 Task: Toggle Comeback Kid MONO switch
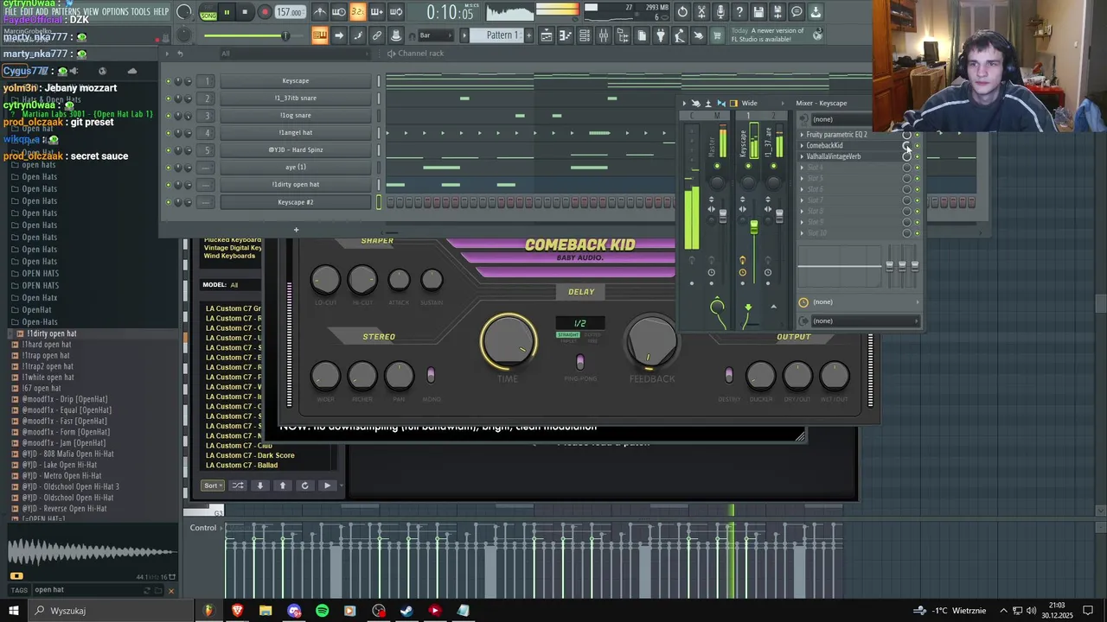pos(431,375)
